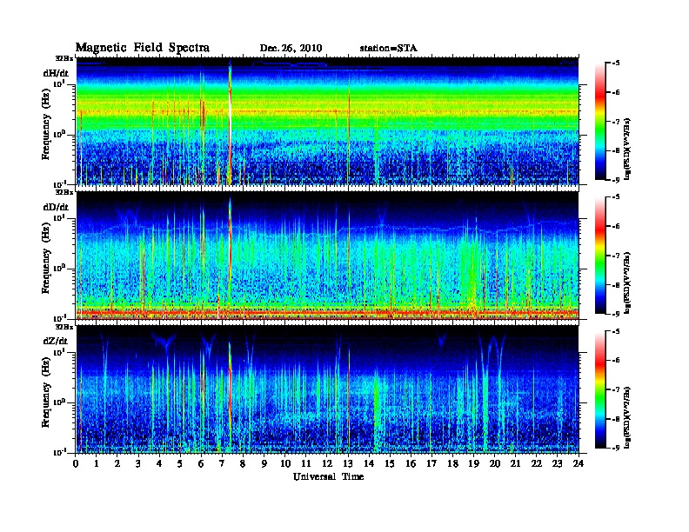Click the log PSD units label beside dH/dt color bar

coord(628,149)
